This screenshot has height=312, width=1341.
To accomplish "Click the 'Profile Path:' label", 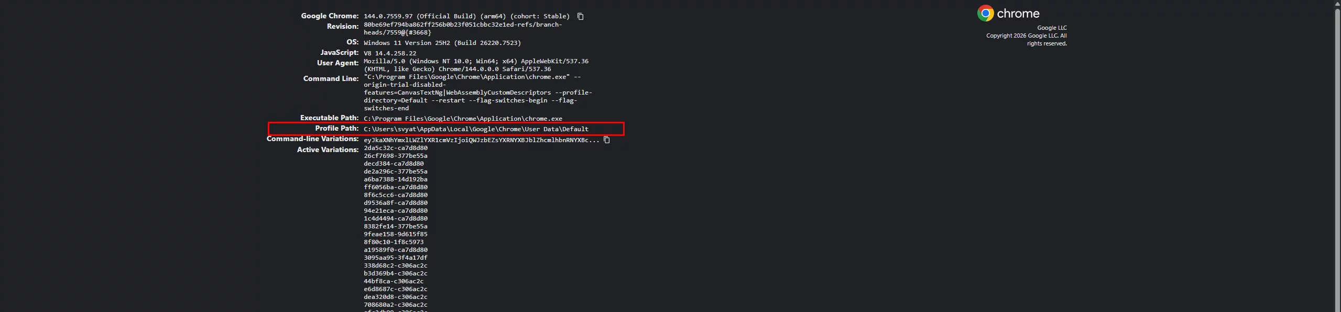I will 336,129.
